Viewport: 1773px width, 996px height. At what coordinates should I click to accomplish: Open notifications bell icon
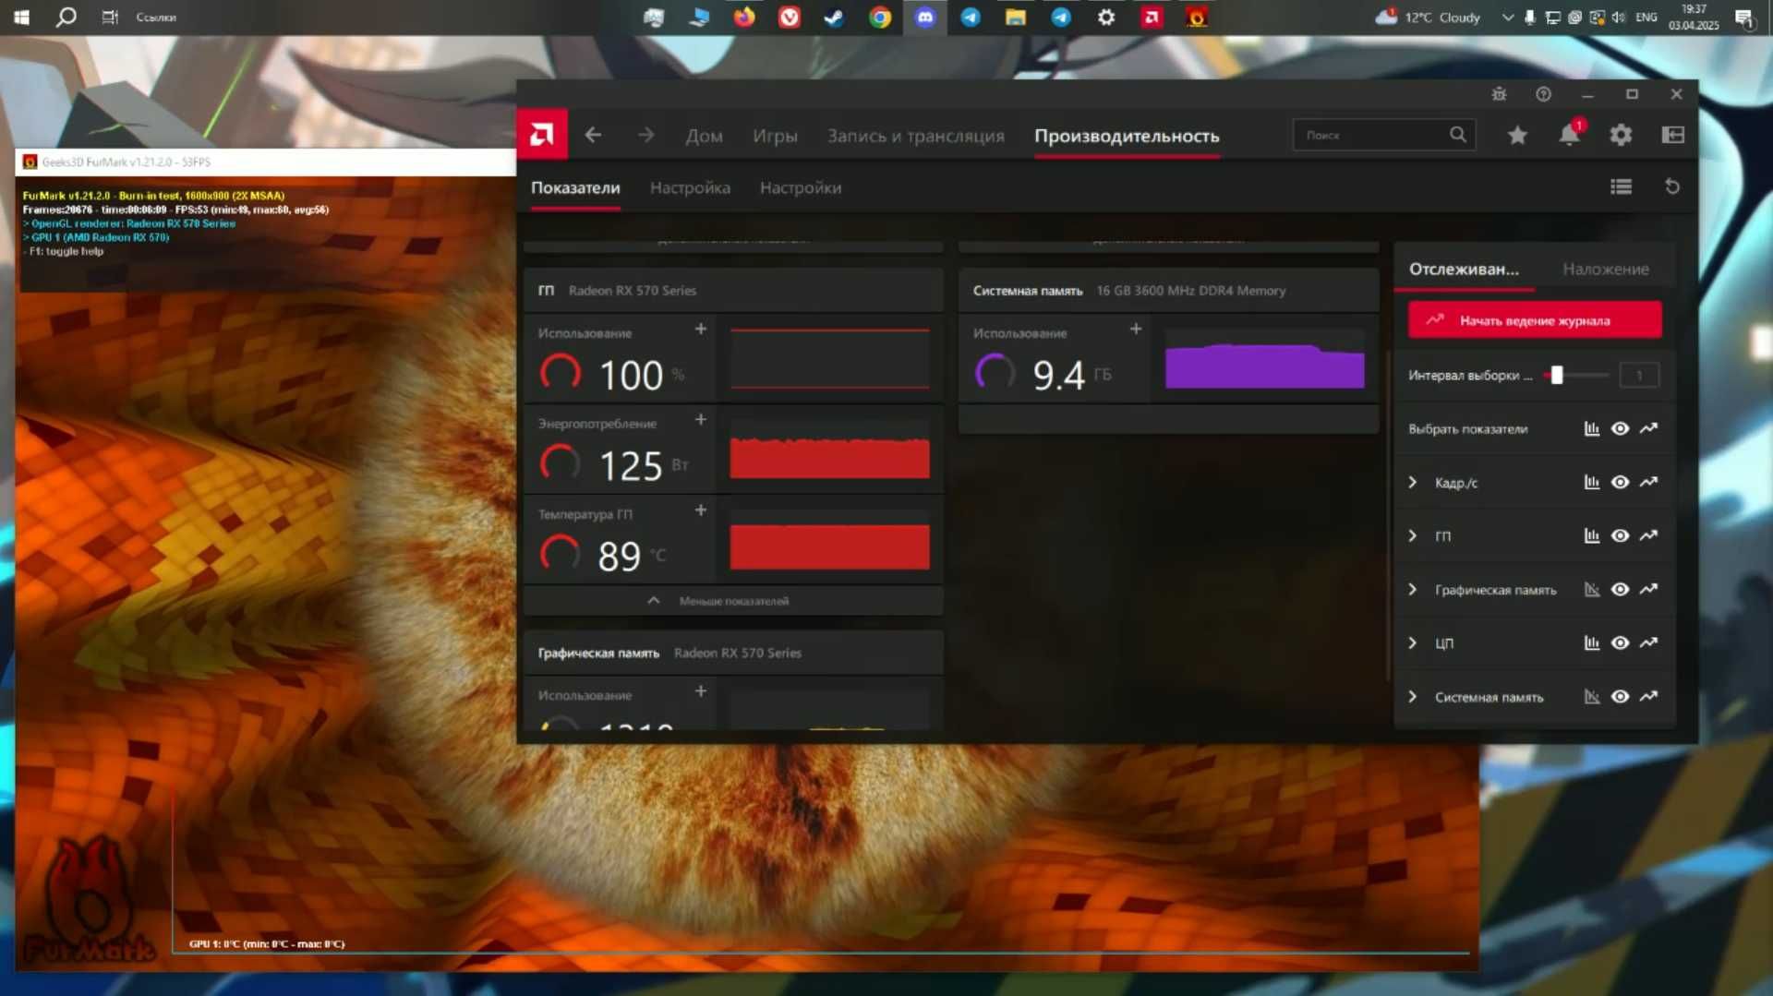(1569, 135)
